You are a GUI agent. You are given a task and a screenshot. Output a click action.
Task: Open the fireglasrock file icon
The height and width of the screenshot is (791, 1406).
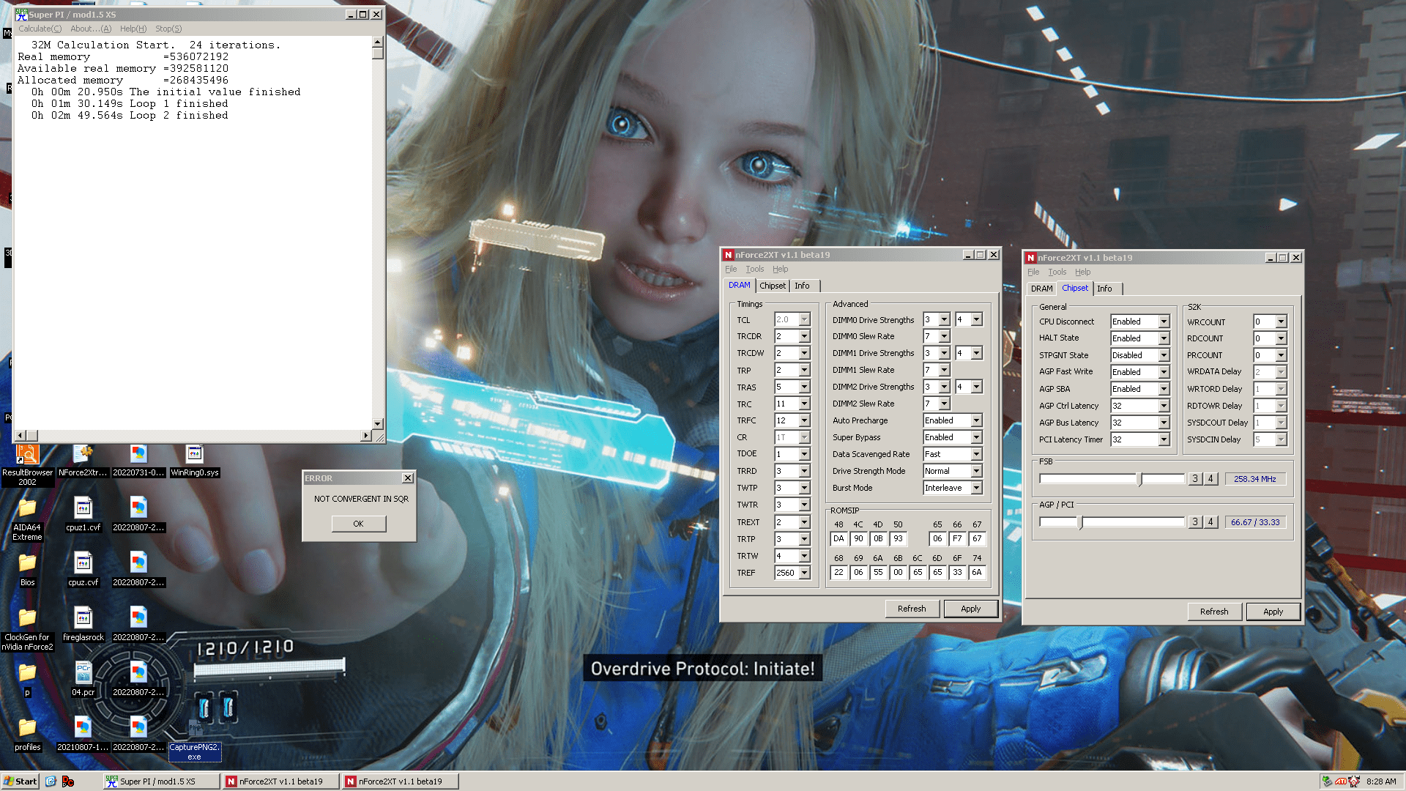click(x=83, y=625)
